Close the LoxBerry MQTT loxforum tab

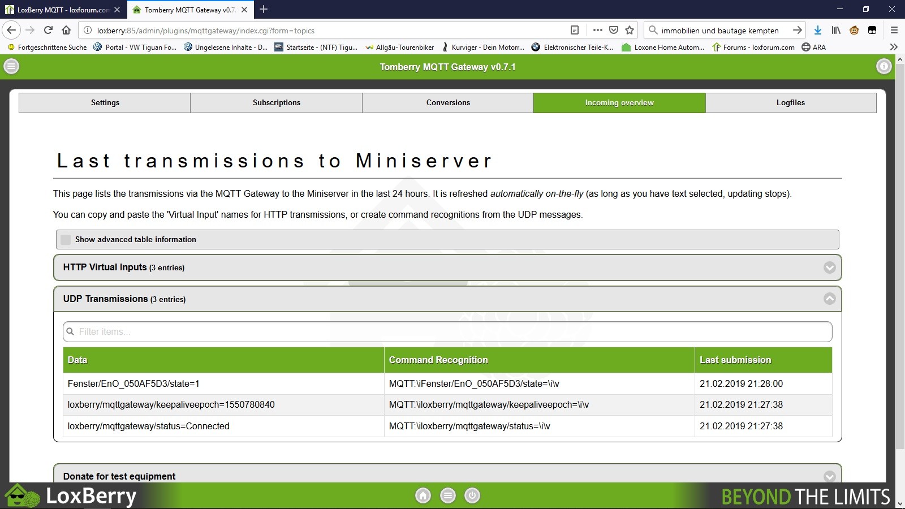(x=117, y=10)
